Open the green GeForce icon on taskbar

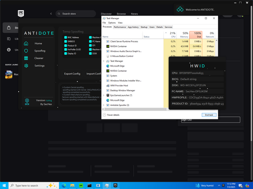coord(81,185)
